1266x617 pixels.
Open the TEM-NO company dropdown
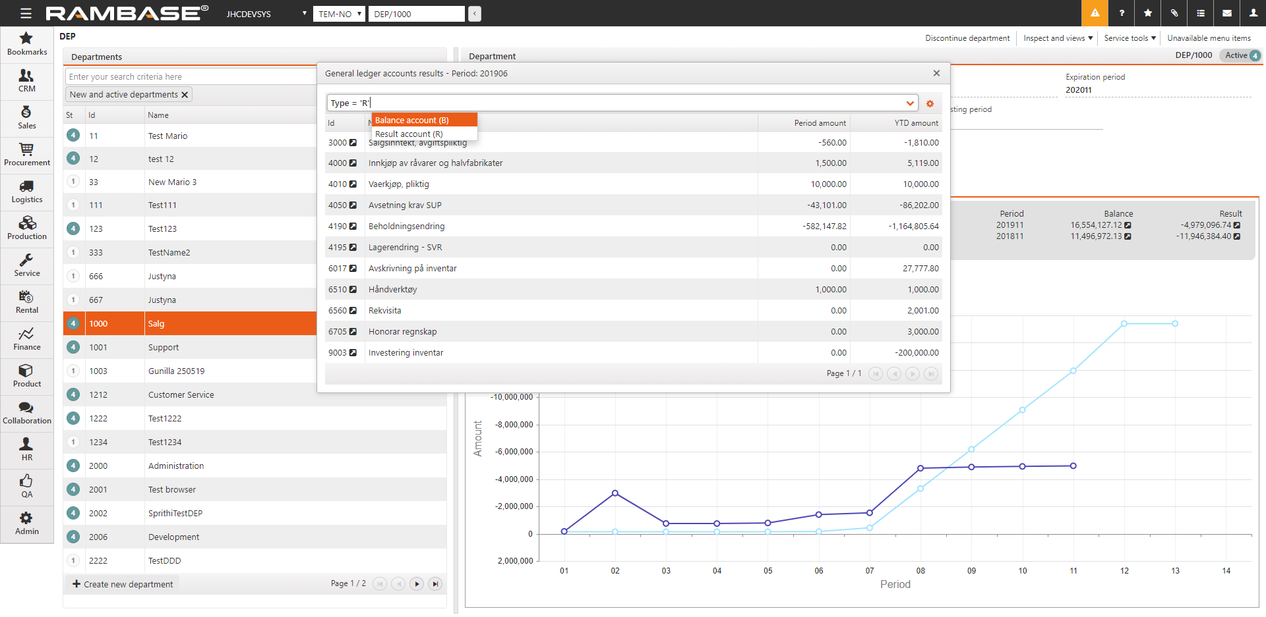pos(339,14)
